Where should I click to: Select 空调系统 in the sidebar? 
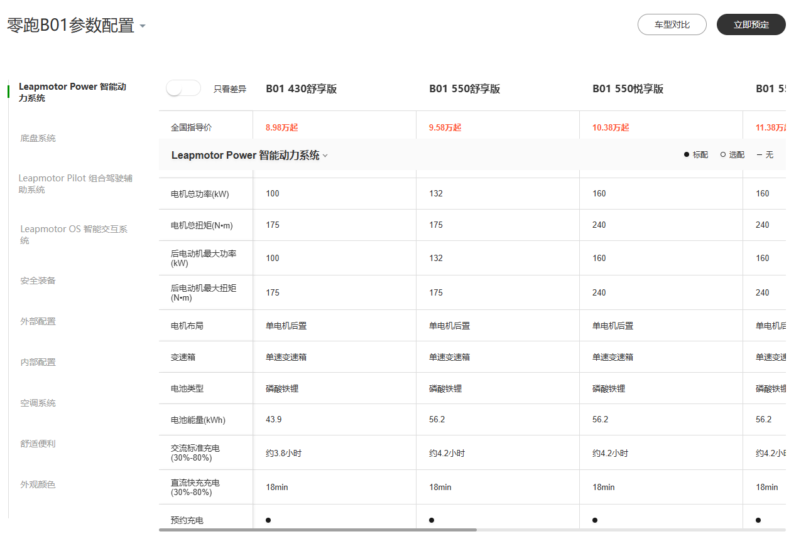(x=38, y=403)
